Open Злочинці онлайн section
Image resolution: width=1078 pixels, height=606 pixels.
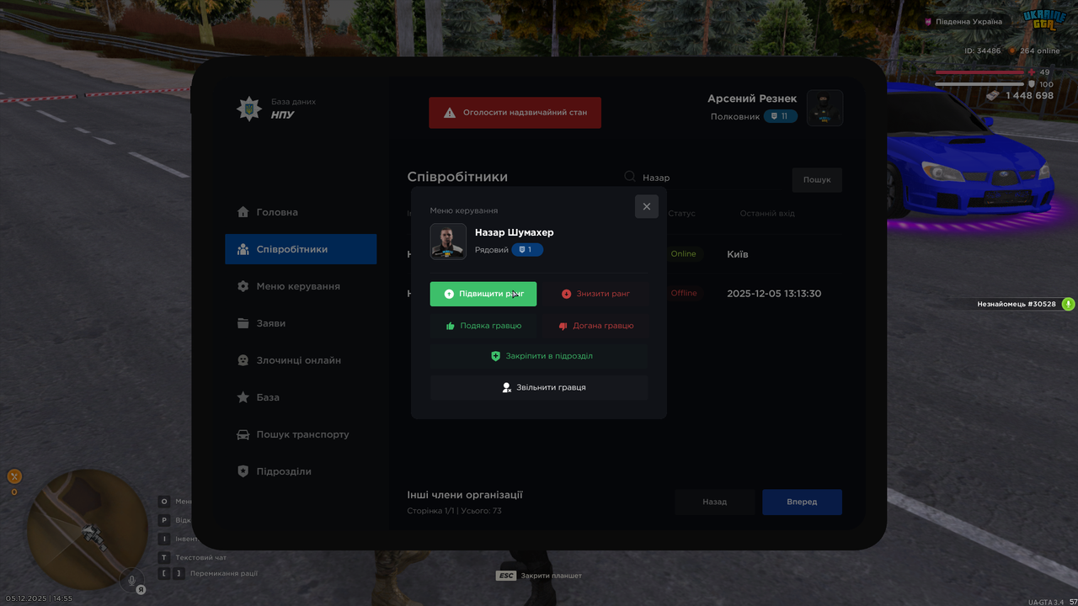(x=301, y=360)
